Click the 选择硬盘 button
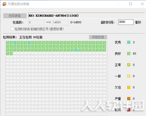 (x=15, y=16)
